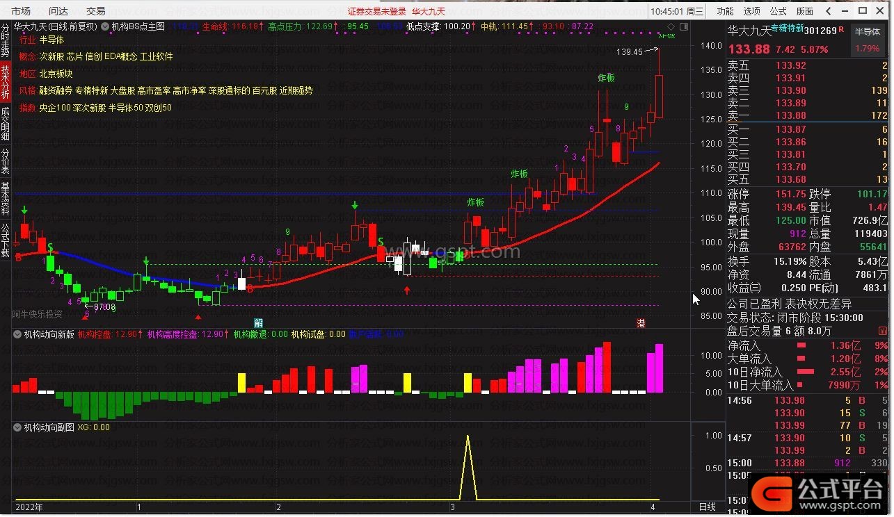The height and width of the screenshot is (517, 894).
Task: Click the R margin-trading marker beside 301269
Action: point(841,30)
